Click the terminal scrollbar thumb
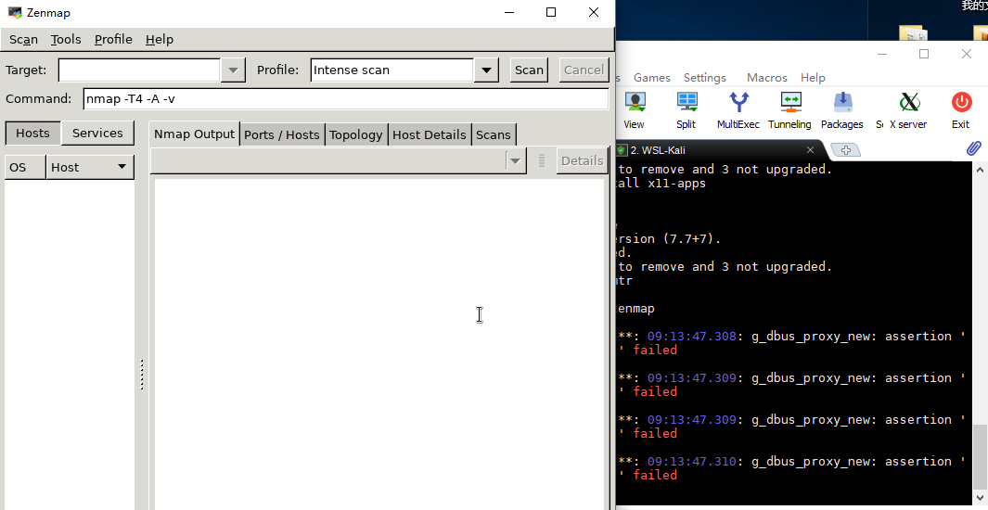This screenshot has height=510, width=988. click(980, 456)
